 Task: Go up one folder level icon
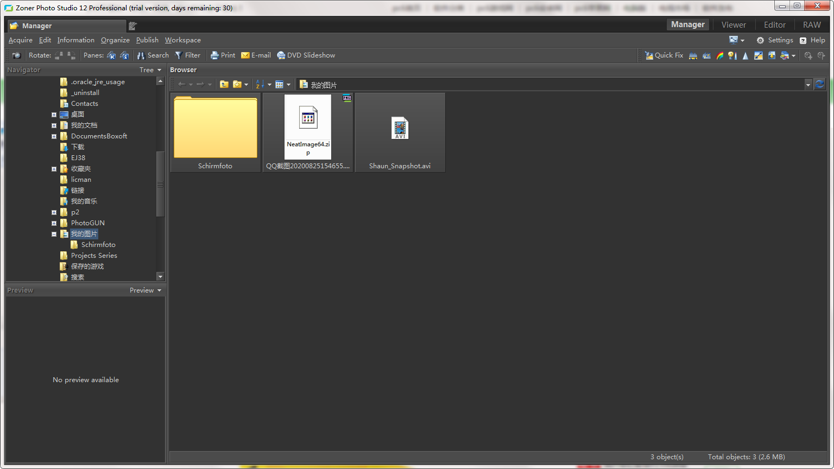224,85
